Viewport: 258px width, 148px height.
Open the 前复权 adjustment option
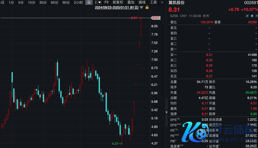click(118, 2)
